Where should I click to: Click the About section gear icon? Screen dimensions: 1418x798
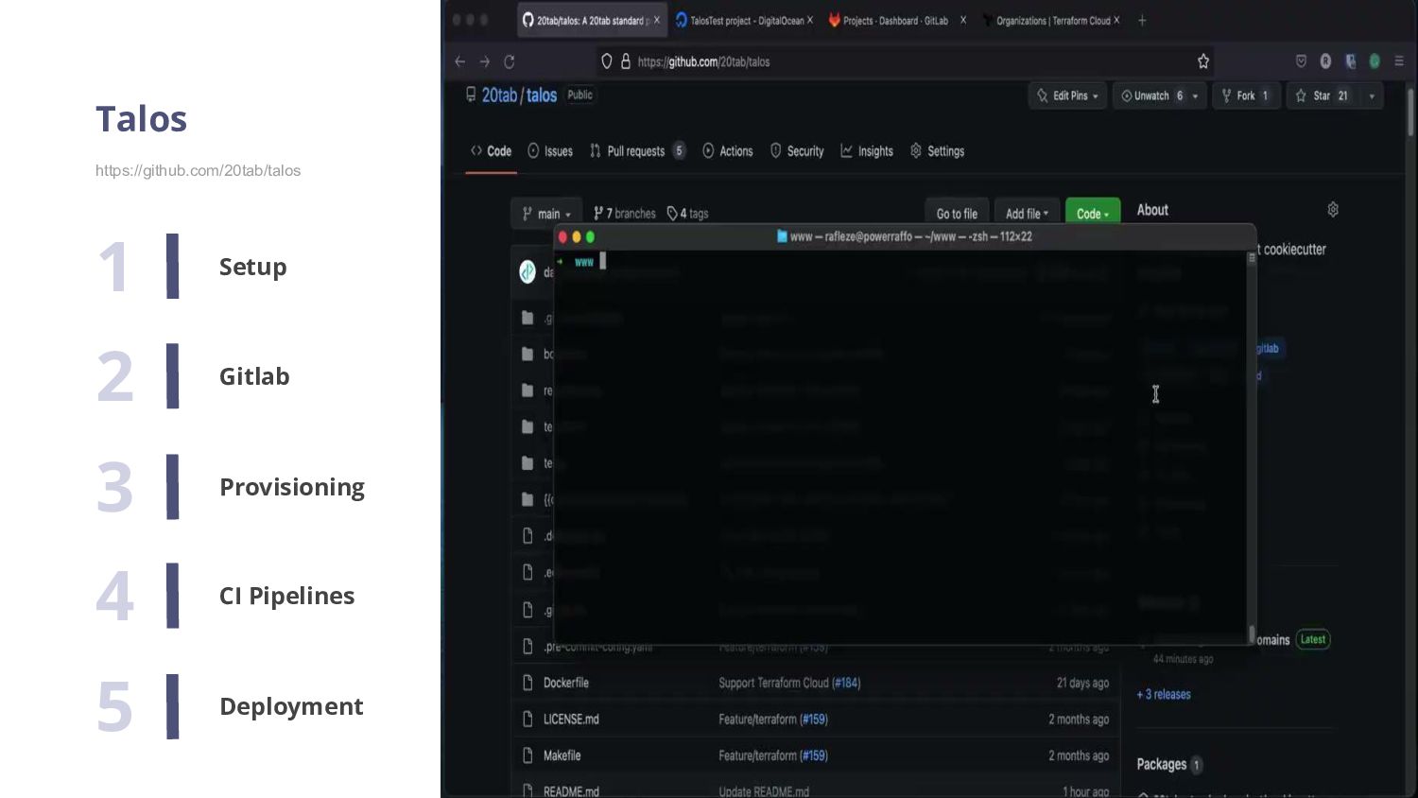click(x=1333, y=210)
